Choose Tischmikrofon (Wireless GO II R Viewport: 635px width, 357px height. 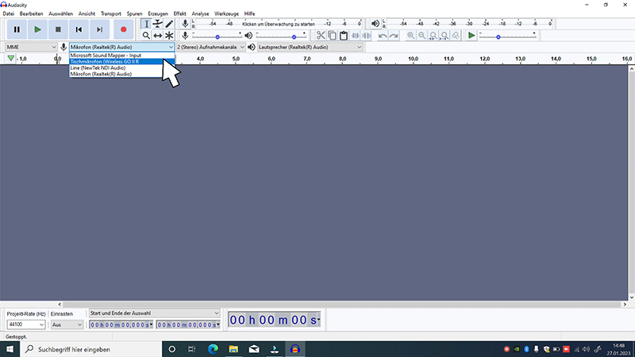pyautogui.click(x=122, y=62)
